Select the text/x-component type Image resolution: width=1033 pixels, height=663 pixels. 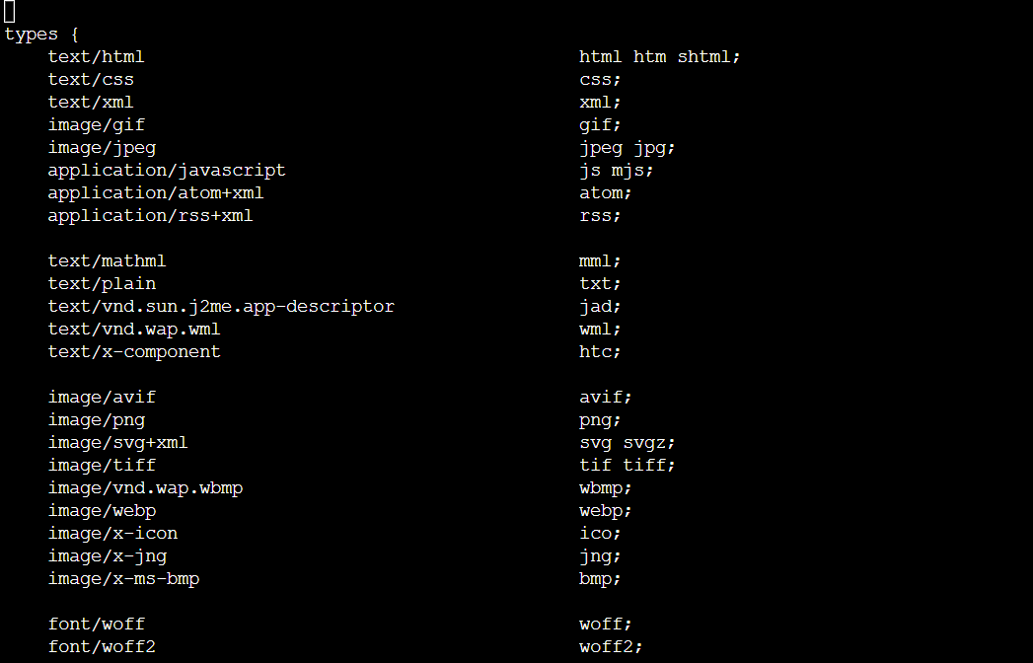click(x=134, y=352)
